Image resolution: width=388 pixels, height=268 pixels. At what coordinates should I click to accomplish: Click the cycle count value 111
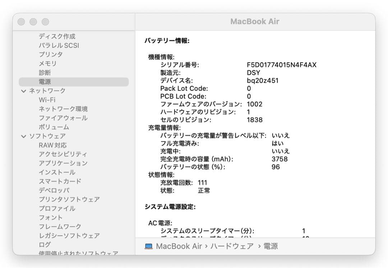(202, 183)
